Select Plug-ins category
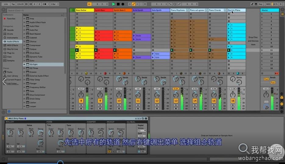 [11, 53]
